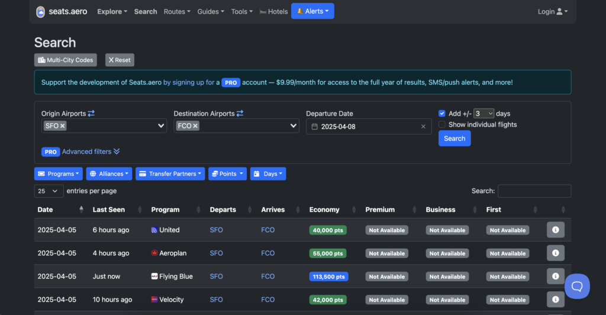
Task: Go to Search nav item
Action: tap(146, 12)
